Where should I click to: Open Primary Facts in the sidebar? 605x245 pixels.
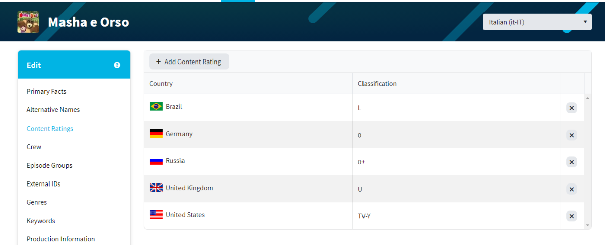46,91
